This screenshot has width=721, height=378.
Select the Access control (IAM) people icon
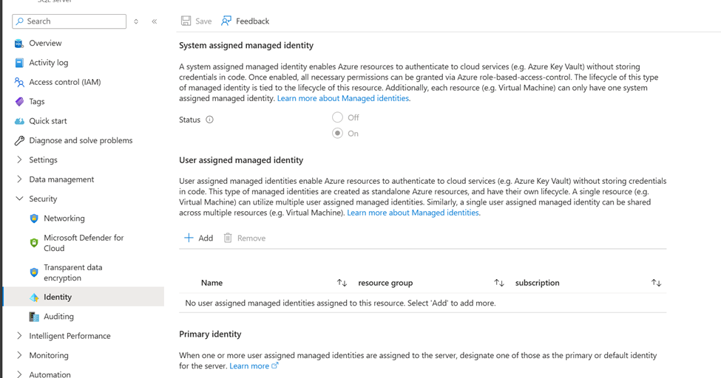coord(18,82)
